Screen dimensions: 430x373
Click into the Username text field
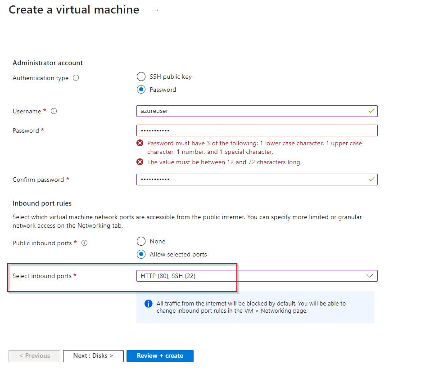(x=252, y=111)
